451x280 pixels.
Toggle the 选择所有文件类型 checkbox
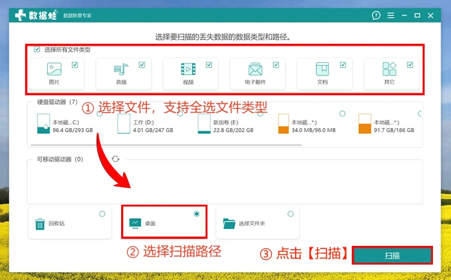coord(37,50)
